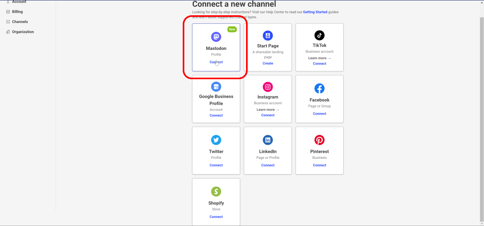Click the New badge on Mastodon card

pyautogui.click(x=232, y=29)
